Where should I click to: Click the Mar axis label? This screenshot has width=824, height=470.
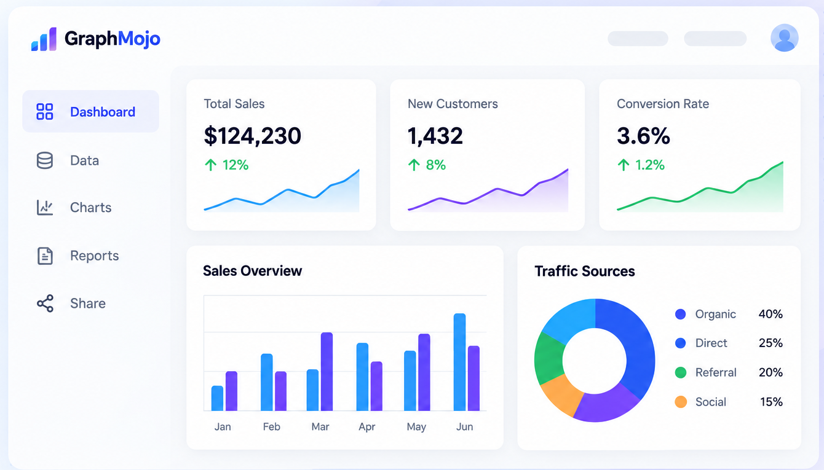tap(320, 426)
